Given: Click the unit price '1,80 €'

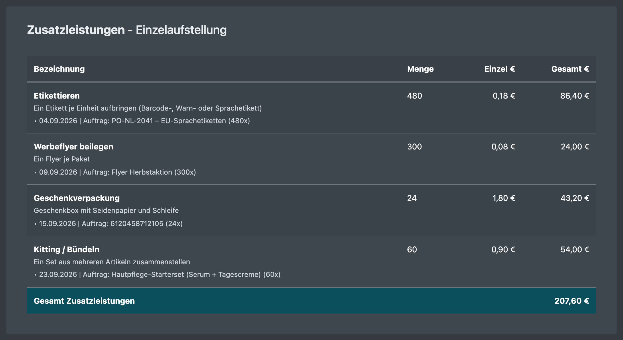Looking at the screenshot, I should point(504,198).
